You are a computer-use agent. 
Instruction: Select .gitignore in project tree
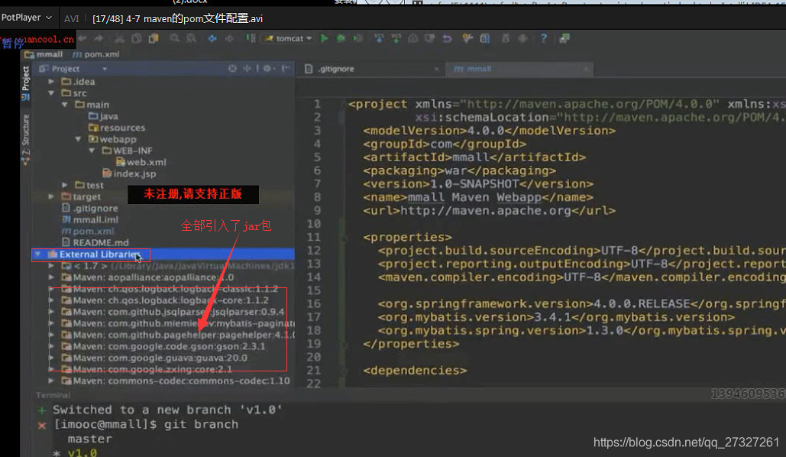pos(89,208)
